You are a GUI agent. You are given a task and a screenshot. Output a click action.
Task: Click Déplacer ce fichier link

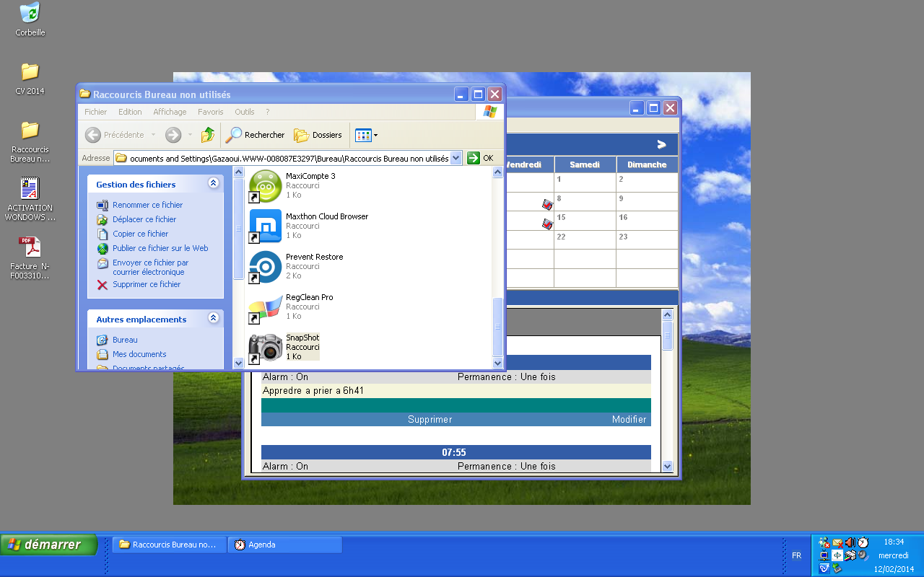pos(144,219)
